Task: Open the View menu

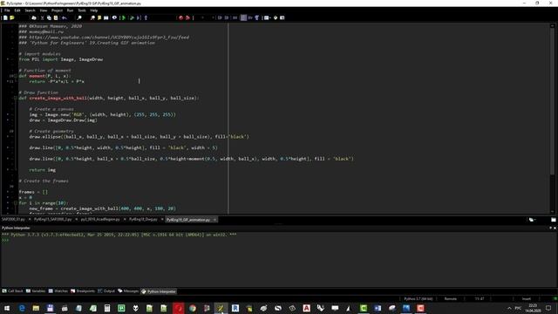Action: (x=44, y=10)
